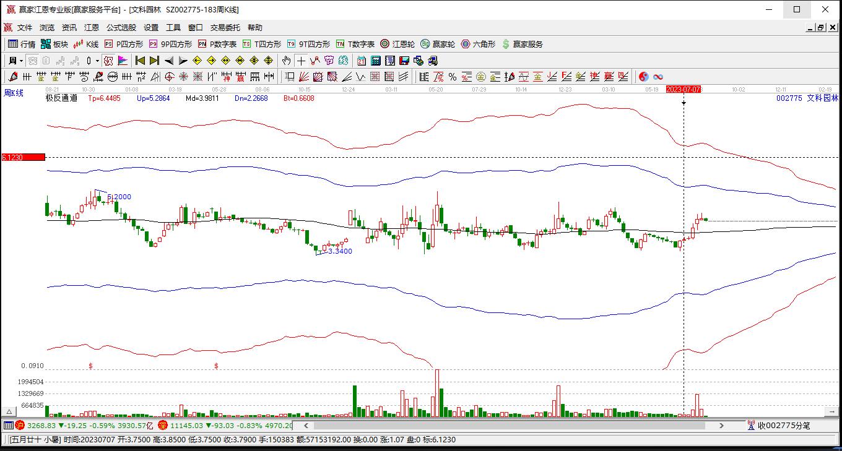Screen dimensions: 842x451
Task: Open the 公式选股 menu
Action: [121, 28]
